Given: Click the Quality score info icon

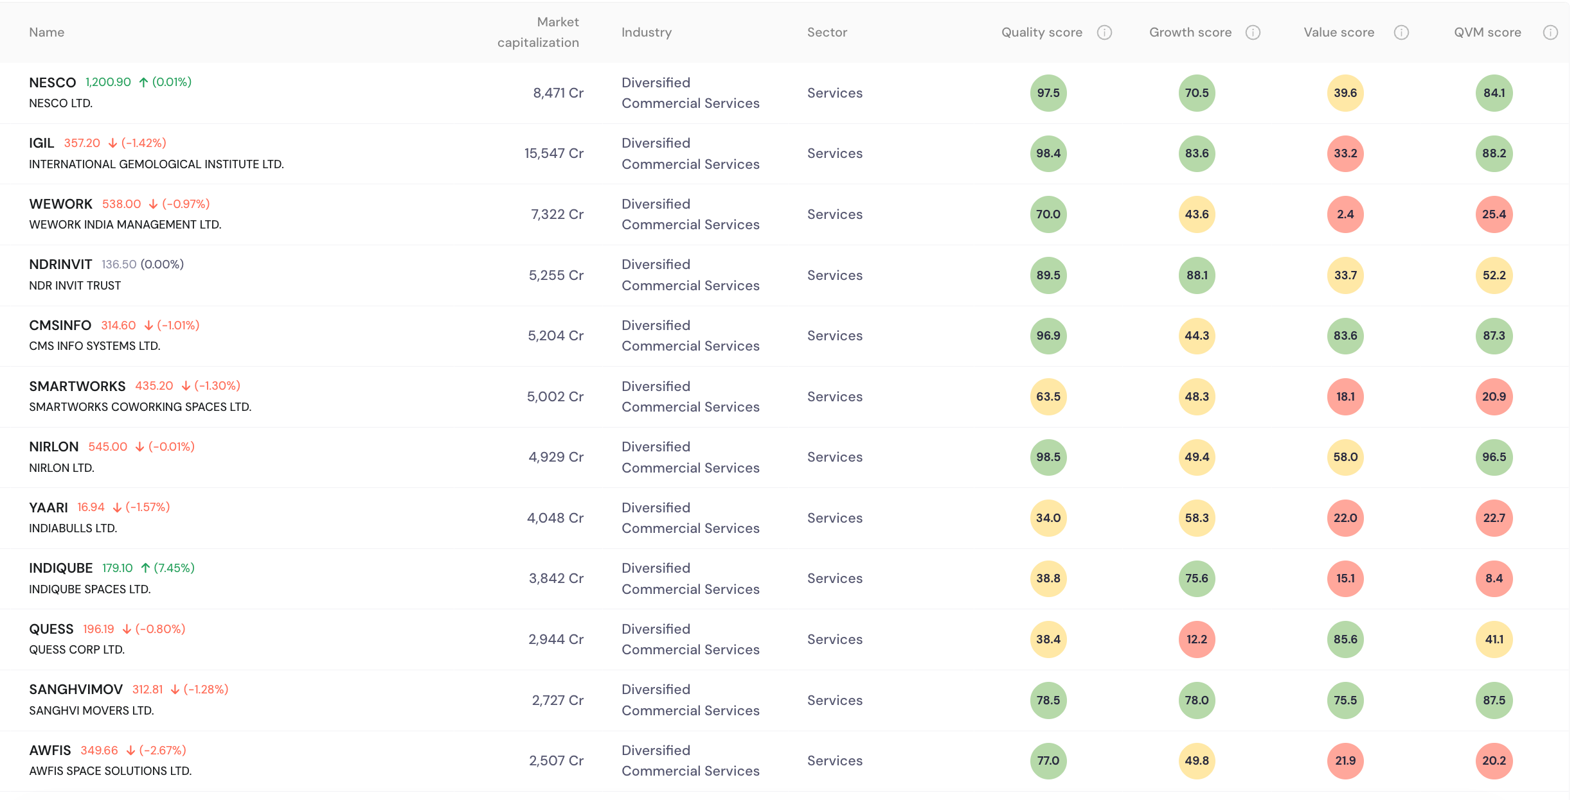Looking at the screenshot, I should pyautogui.click(x=1104, y=33).
